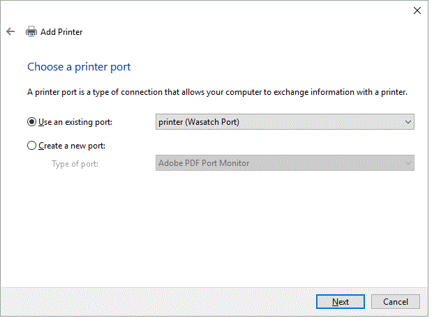Select the Use an existing port radio button

[x=31, y=122]
